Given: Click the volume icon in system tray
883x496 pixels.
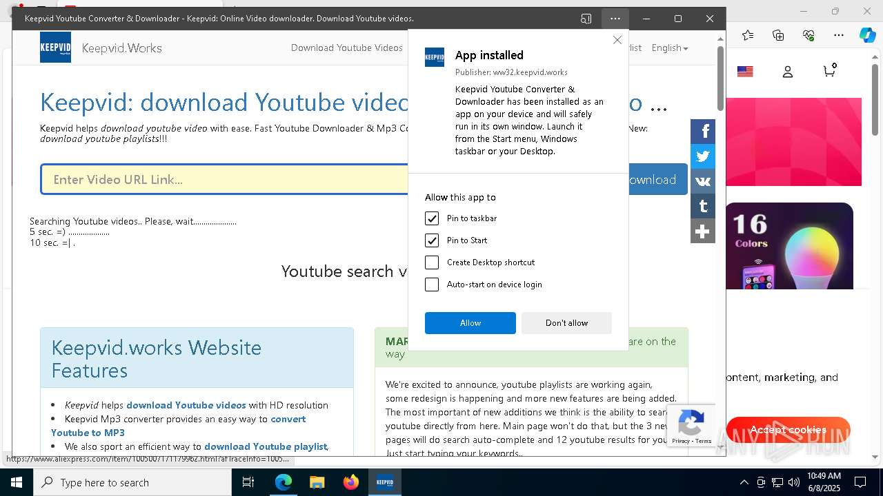Looking at the screenshot, I should (794, 482).
